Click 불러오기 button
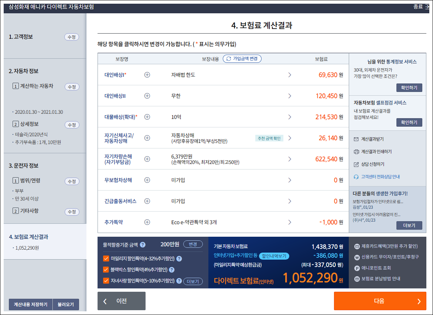This screenshot has width=433, height=315. (x=66, y=304)
